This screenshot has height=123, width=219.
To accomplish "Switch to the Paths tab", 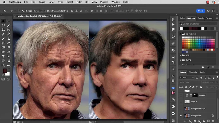I will coord(202,72).
